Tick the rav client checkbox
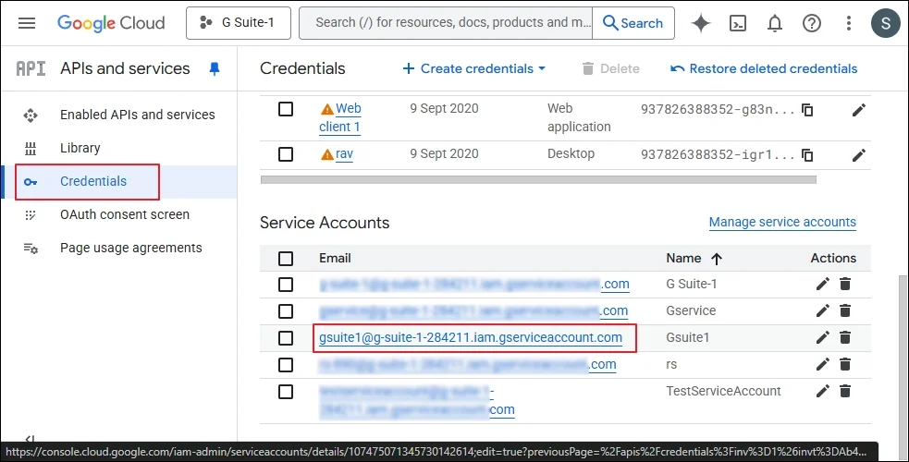 point(286,154)
